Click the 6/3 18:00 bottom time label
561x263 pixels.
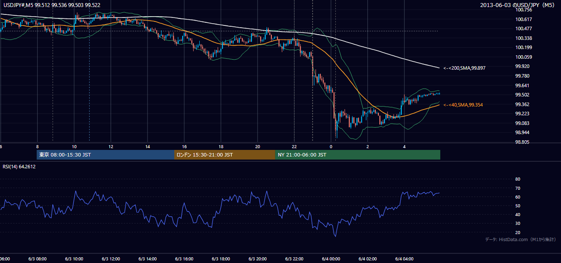tap(221, 259)
